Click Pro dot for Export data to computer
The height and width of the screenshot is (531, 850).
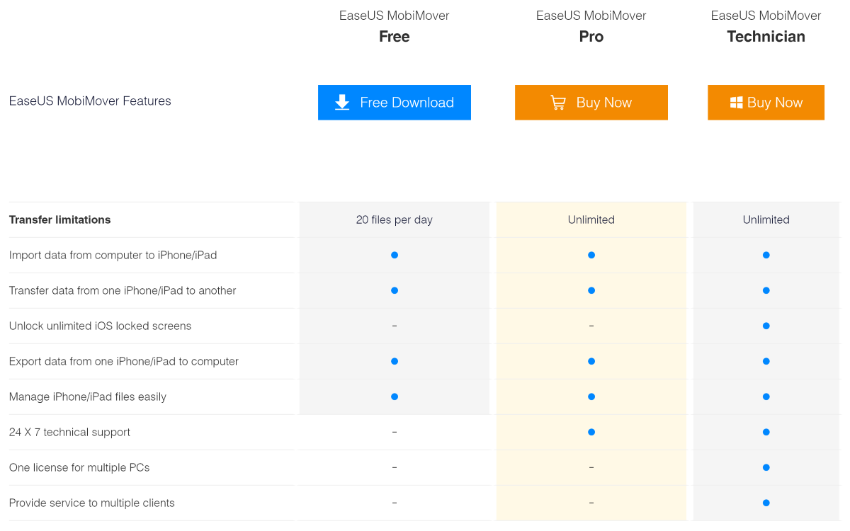591,361
